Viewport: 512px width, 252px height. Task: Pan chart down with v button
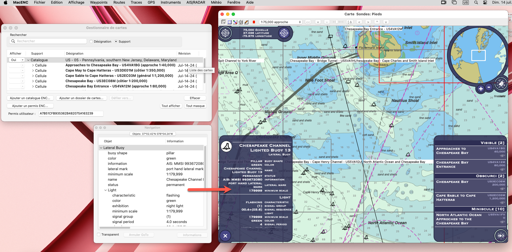click(386, 22)
